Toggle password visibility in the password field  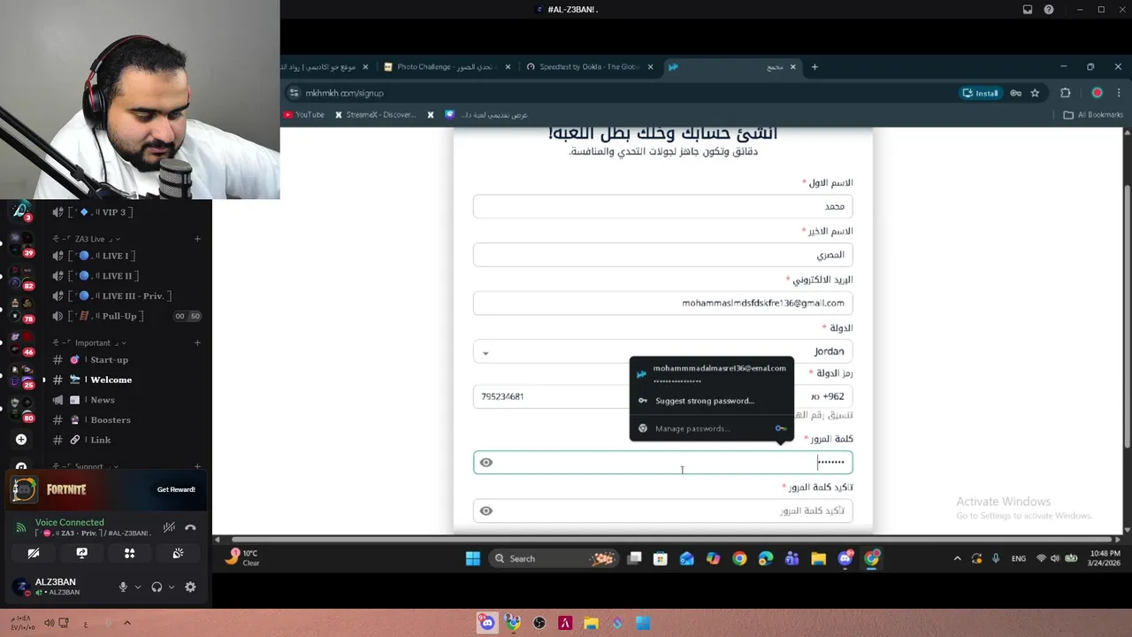tap(486, 463)
